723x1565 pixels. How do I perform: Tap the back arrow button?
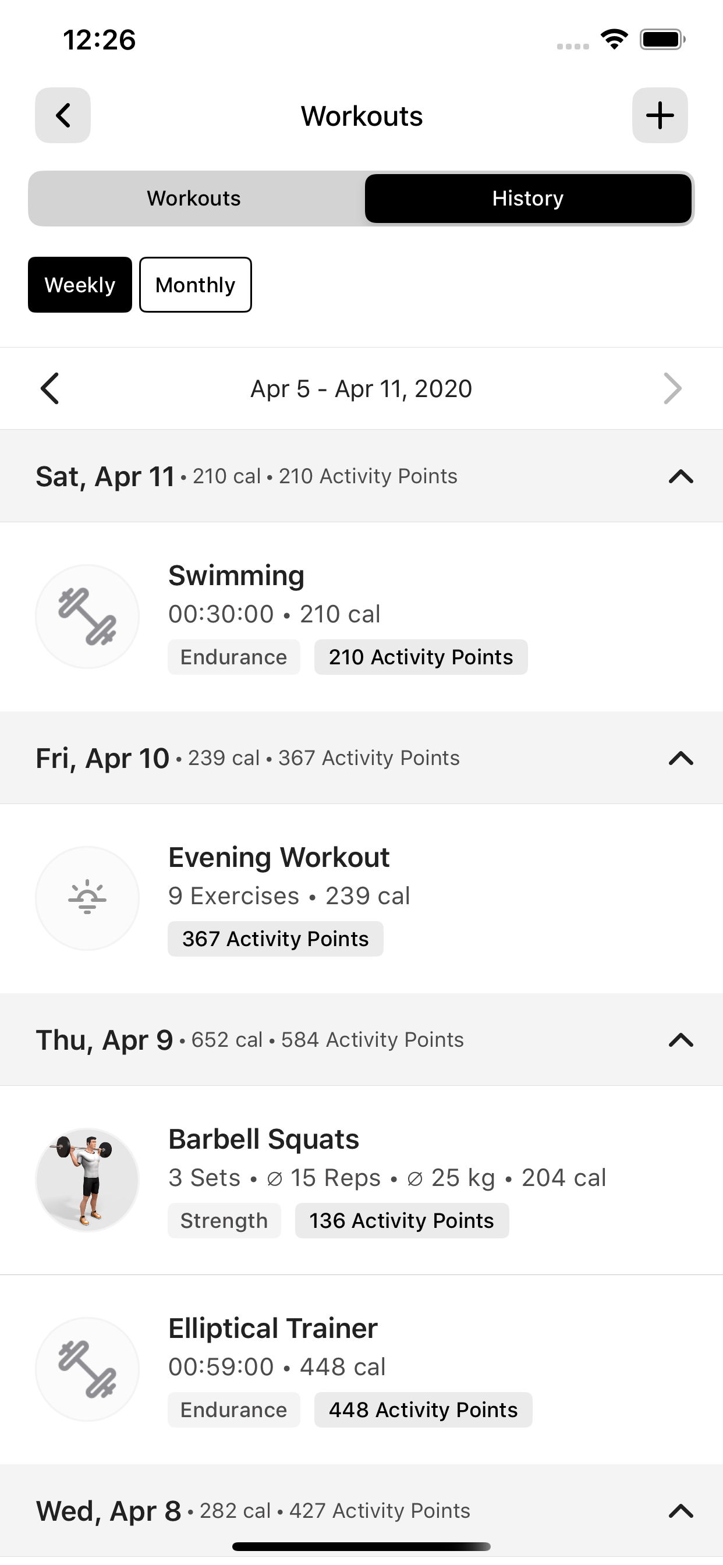pyautogui.click(x=63, y=115)
